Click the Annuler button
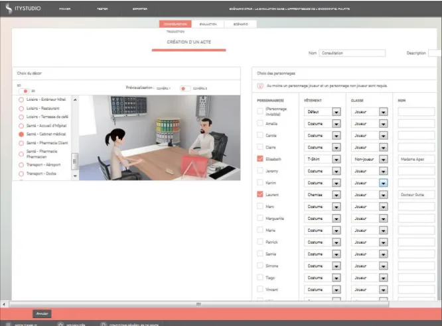The height and width of the screenshot is (326, 442). (42, 313)
